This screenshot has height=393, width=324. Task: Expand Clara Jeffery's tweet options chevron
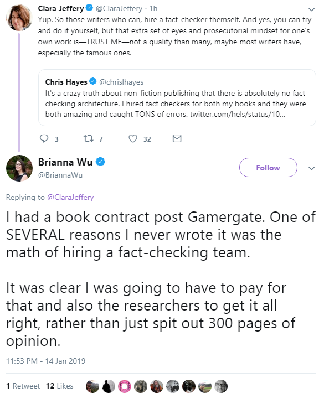point(311,9)
